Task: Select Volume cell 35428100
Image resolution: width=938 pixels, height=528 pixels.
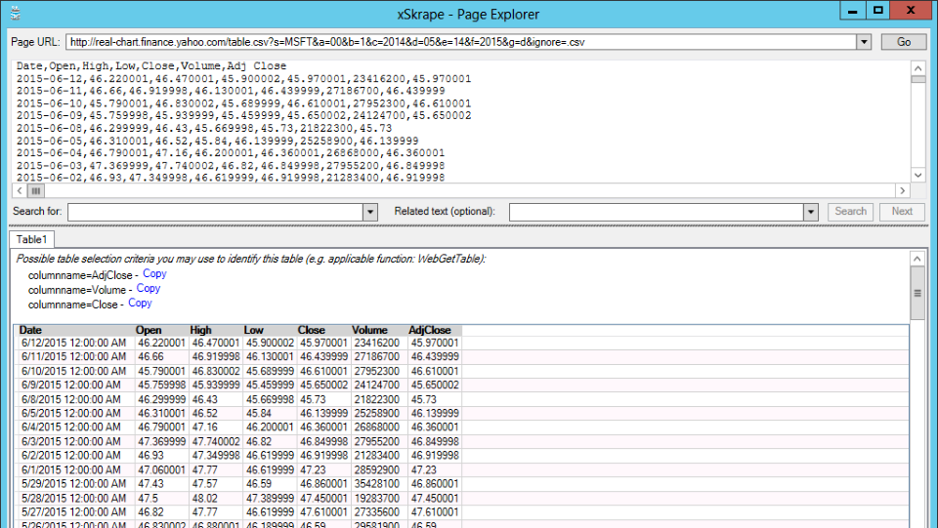Action: [x=379, y=483]
